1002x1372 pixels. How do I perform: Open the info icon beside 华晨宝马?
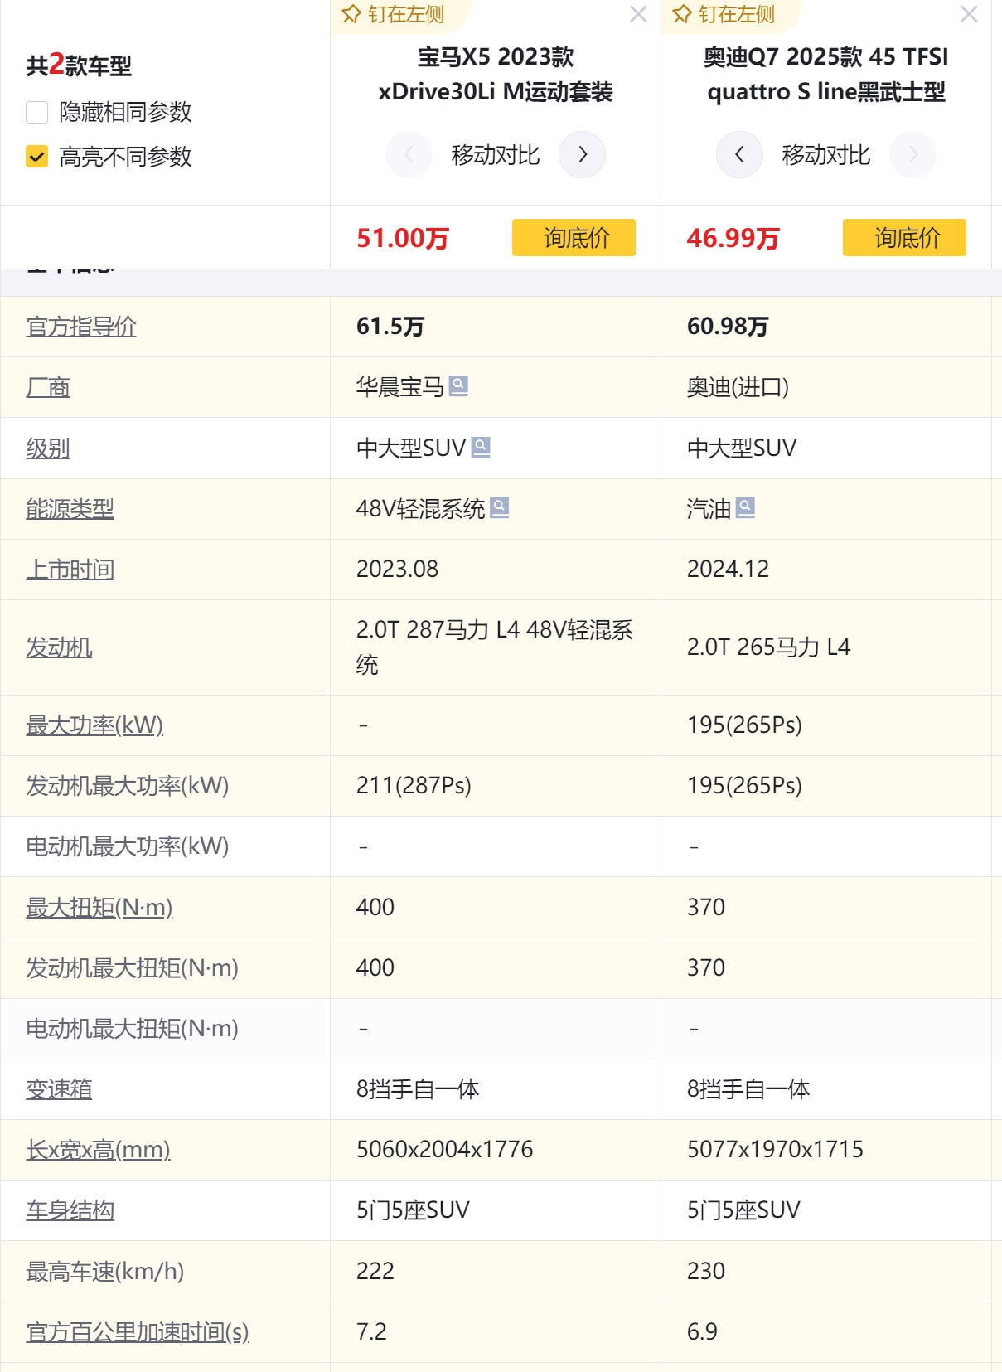pos(458,385)
